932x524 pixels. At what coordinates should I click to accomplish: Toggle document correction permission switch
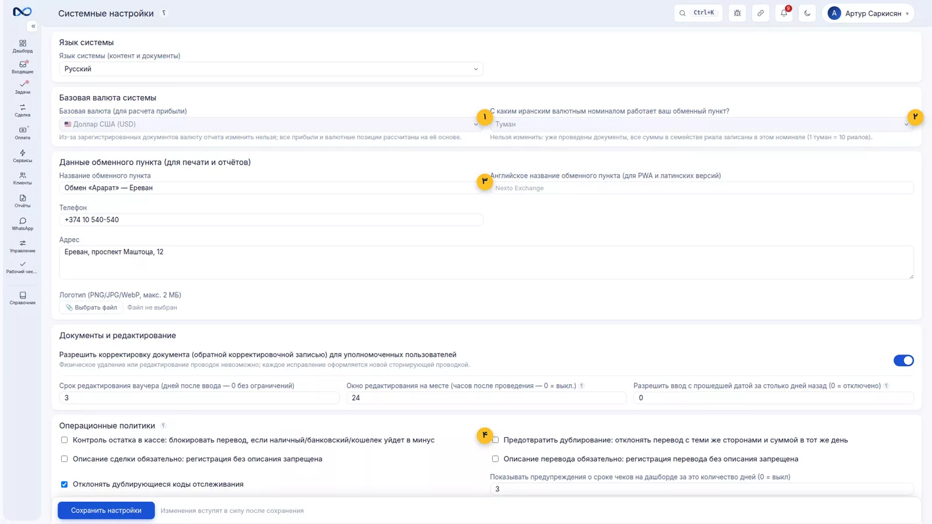[x=903, y=360]
